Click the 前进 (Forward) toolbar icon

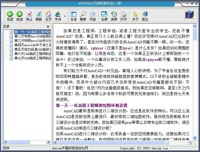tap(19, 16)
